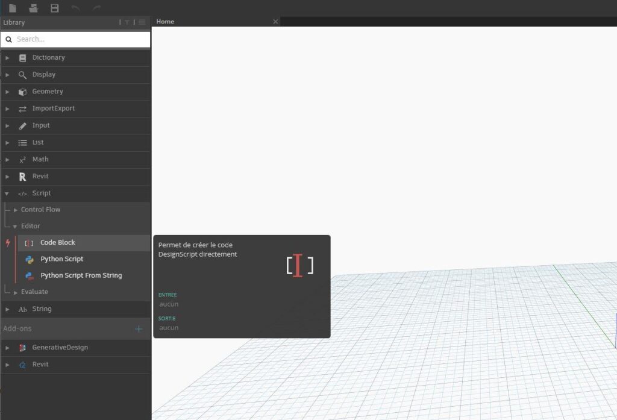617x420 pixels.
Task: Click the Add-ons plus button
Action: (x=139, y=328)
